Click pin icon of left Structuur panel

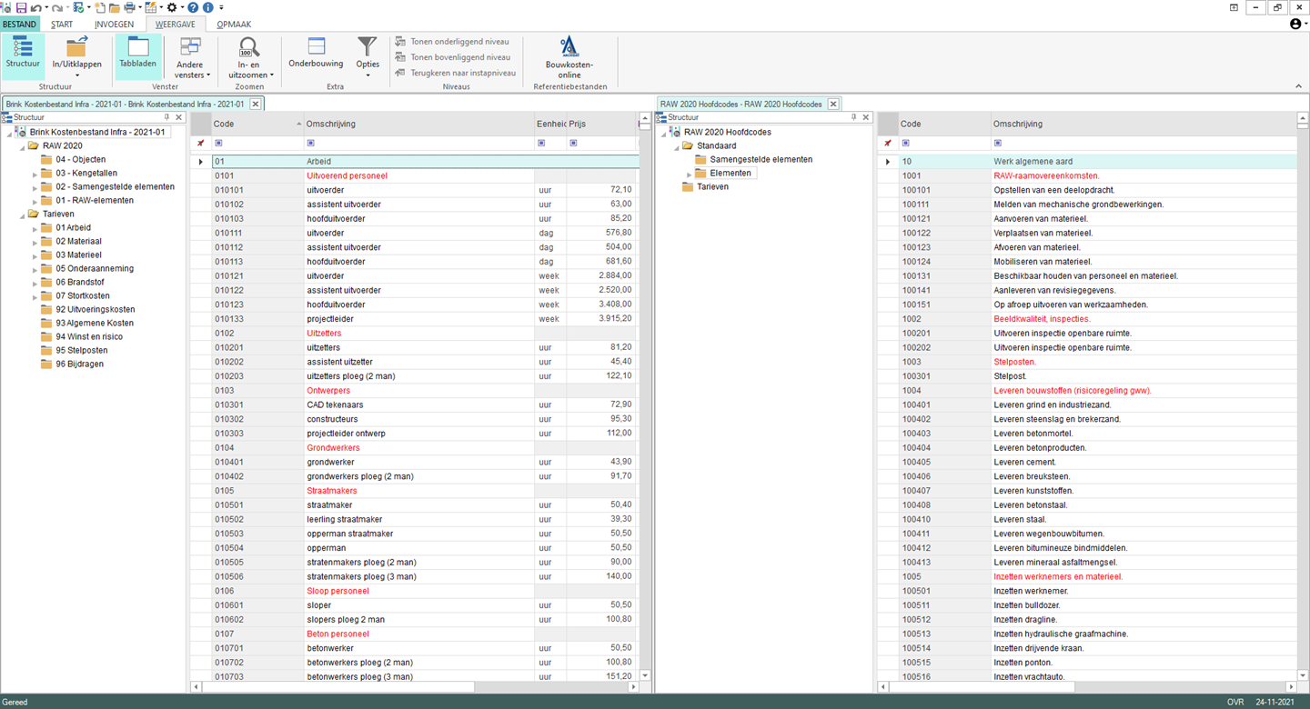(x=166, y=117)
